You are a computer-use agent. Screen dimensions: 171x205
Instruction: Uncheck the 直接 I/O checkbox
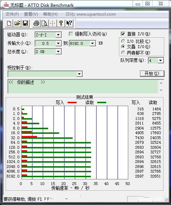123,34
